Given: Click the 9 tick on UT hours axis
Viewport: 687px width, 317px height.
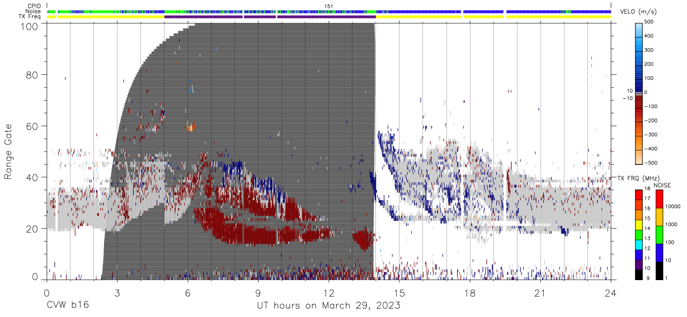Looking at the screenshot, I should (258, 293).
